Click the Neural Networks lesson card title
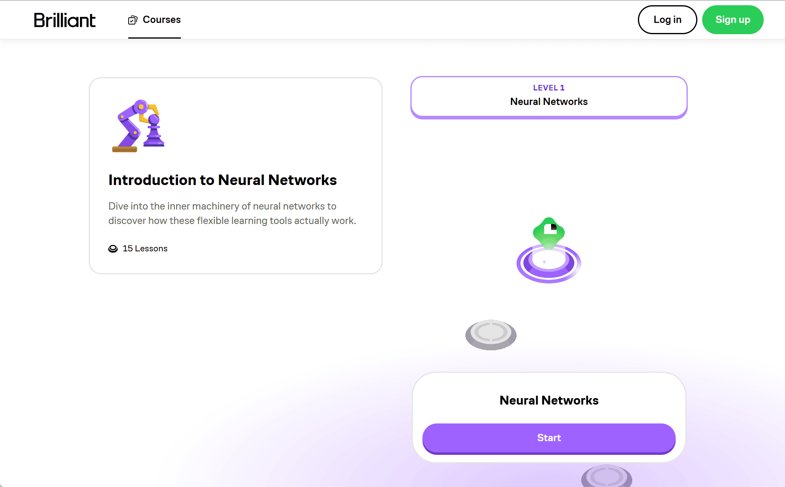Image resolution: width=785 pixels, height=487 pixels. [x=549, y=401]
